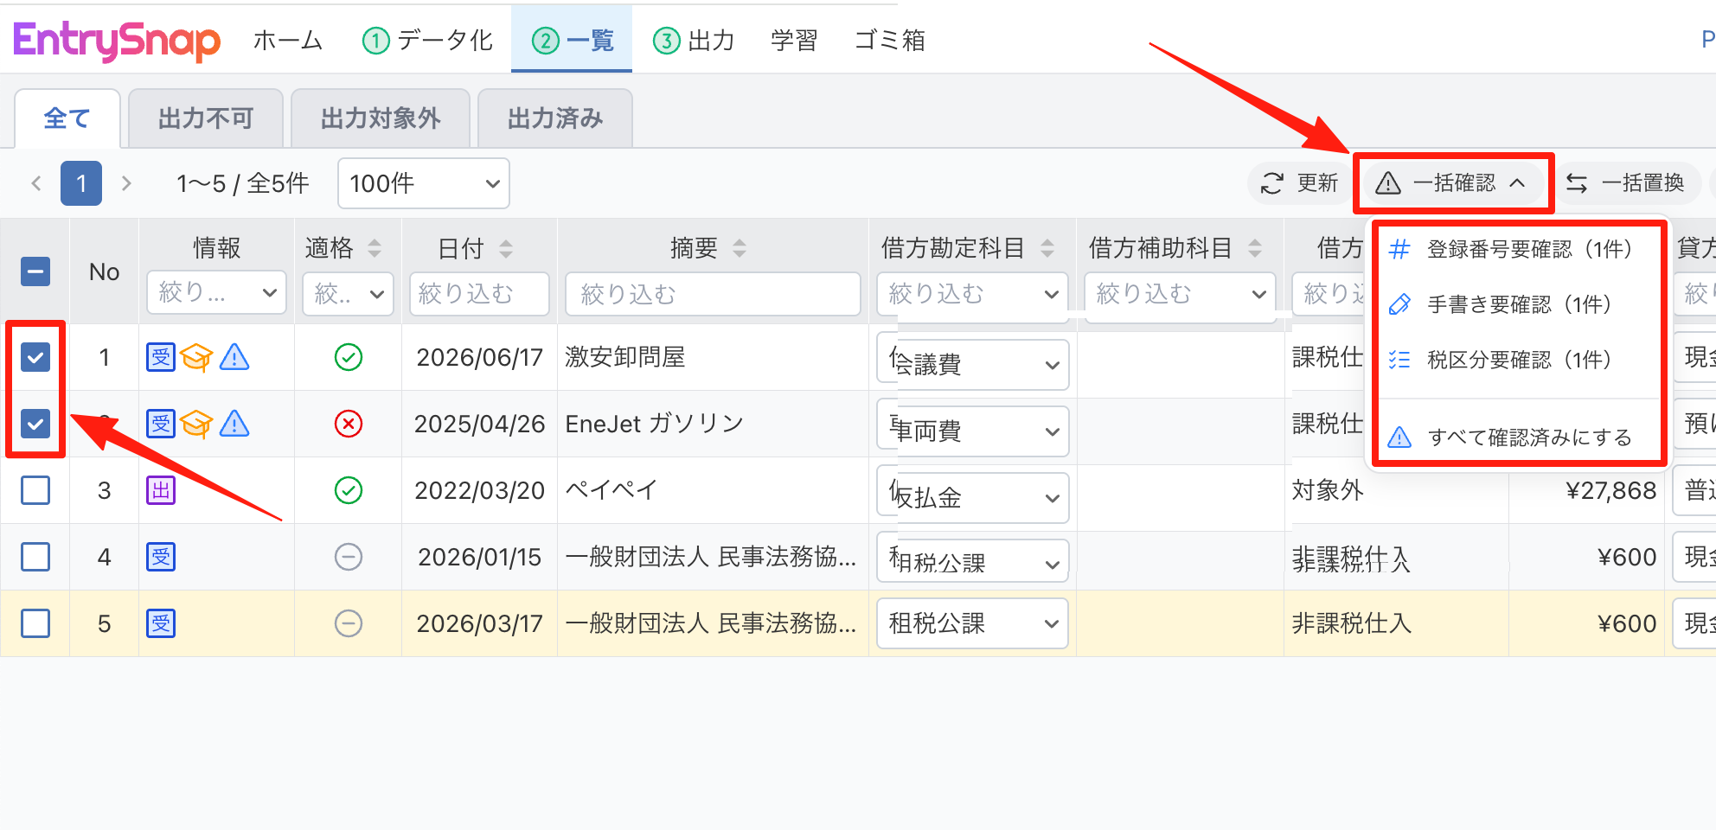Select 税区分要確認 (1件) menu option
The height and width of the screenshot is (830, 1716).
(1518, 360)
